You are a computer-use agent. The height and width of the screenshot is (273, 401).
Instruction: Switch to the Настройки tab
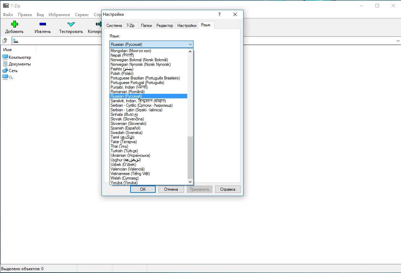point(187,25)
